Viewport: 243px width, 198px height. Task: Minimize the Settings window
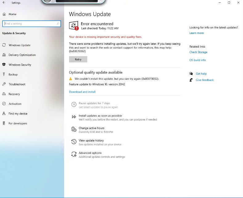[220, 3]
